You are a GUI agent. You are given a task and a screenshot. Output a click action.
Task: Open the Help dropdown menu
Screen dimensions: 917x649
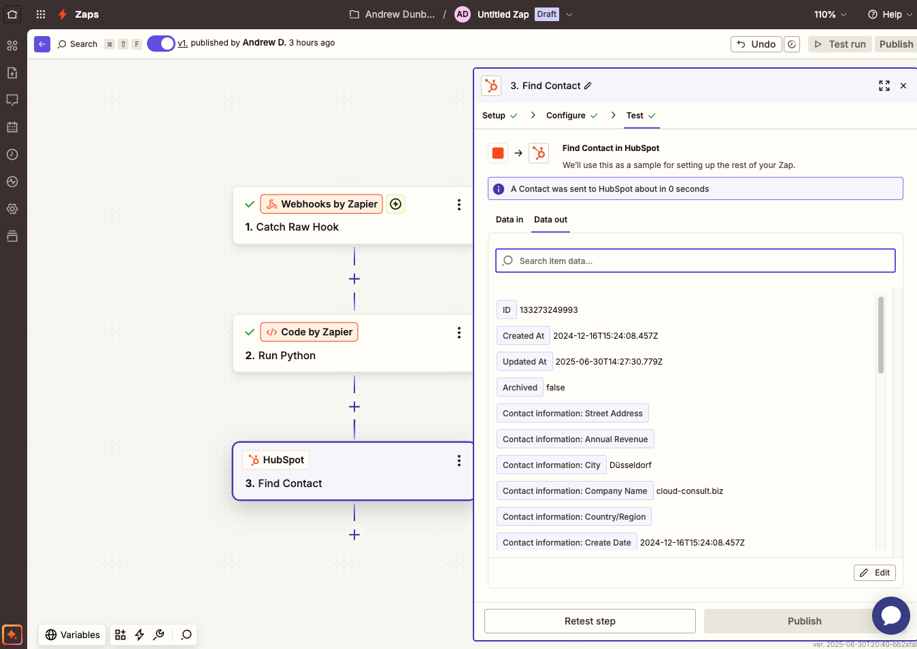(x=890, y=14)
